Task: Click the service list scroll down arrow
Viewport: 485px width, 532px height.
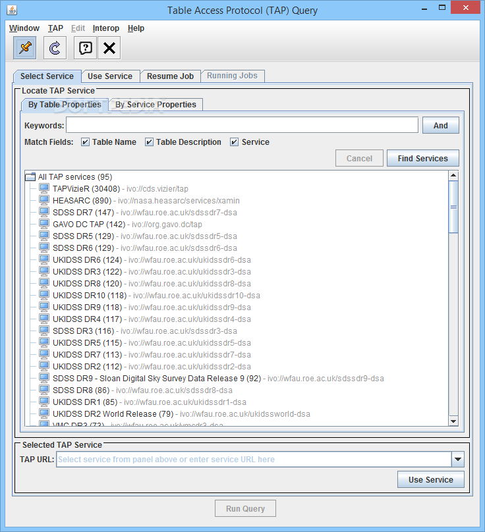Action: [x=453, y=421]
